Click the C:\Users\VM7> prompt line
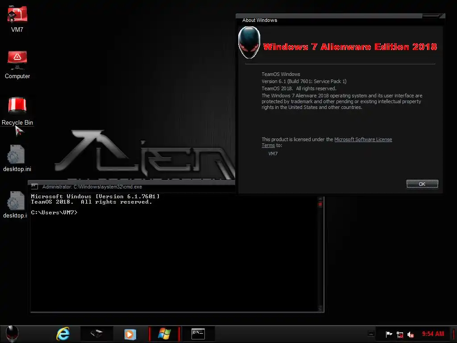The height and width of the screenshot is (343, 457). 54,213
